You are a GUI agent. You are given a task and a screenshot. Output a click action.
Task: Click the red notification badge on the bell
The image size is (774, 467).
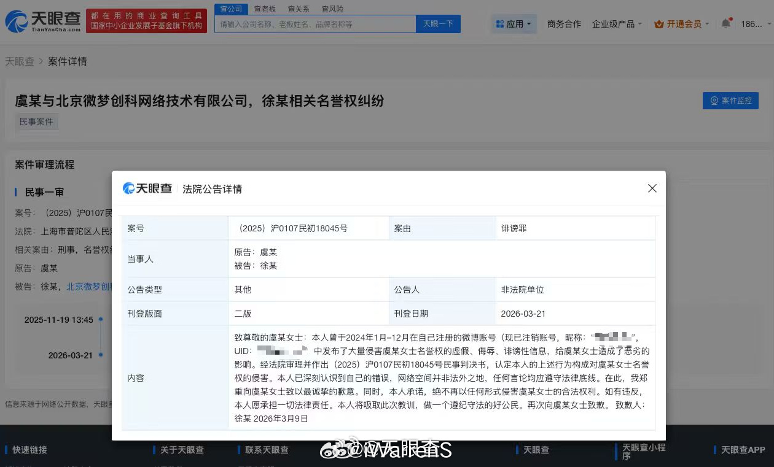click(x=731, y=19)
